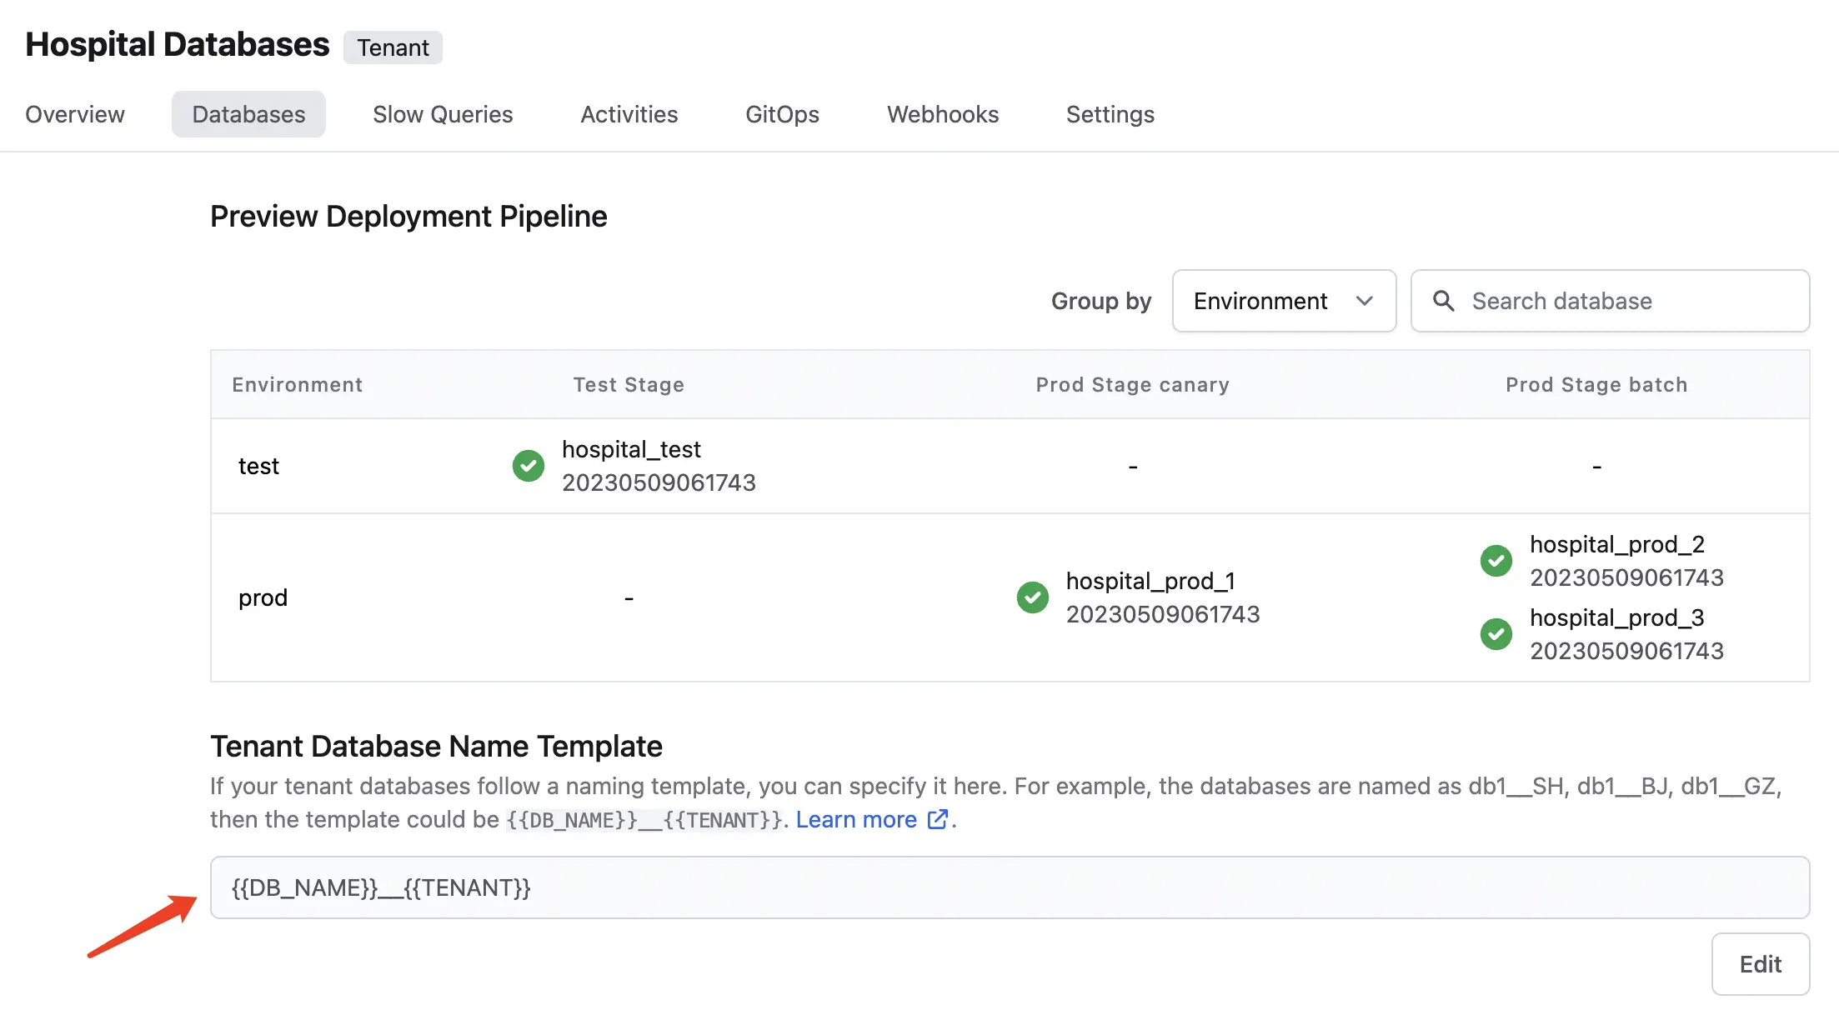Go to the GitOps tab
The height and width of the screenshot is (1020, 1839).
782,114
